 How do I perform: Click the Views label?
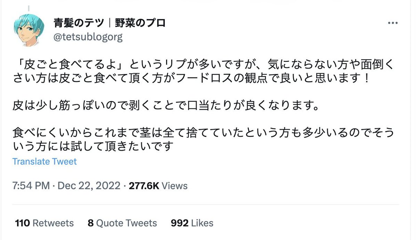coord(175,186)
